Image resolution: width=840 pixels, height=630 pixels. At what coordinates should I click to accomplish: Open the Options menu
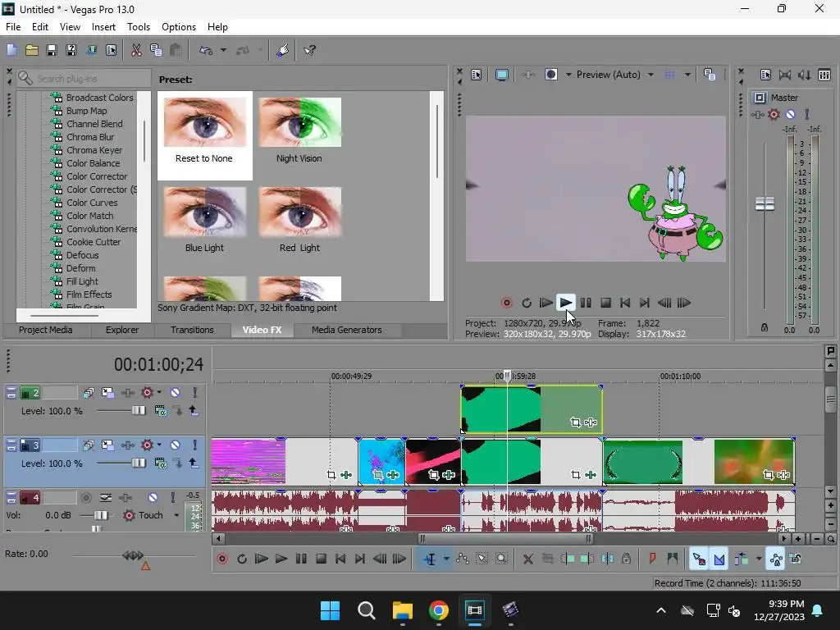point(178,27)
